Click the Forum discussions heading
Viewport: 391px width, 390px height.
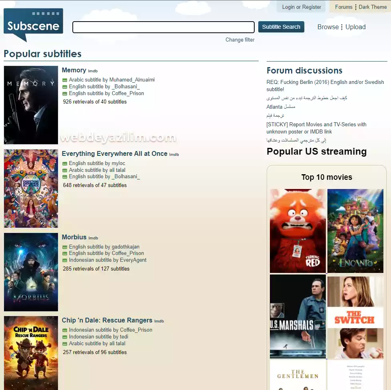[x=304, y=70]
